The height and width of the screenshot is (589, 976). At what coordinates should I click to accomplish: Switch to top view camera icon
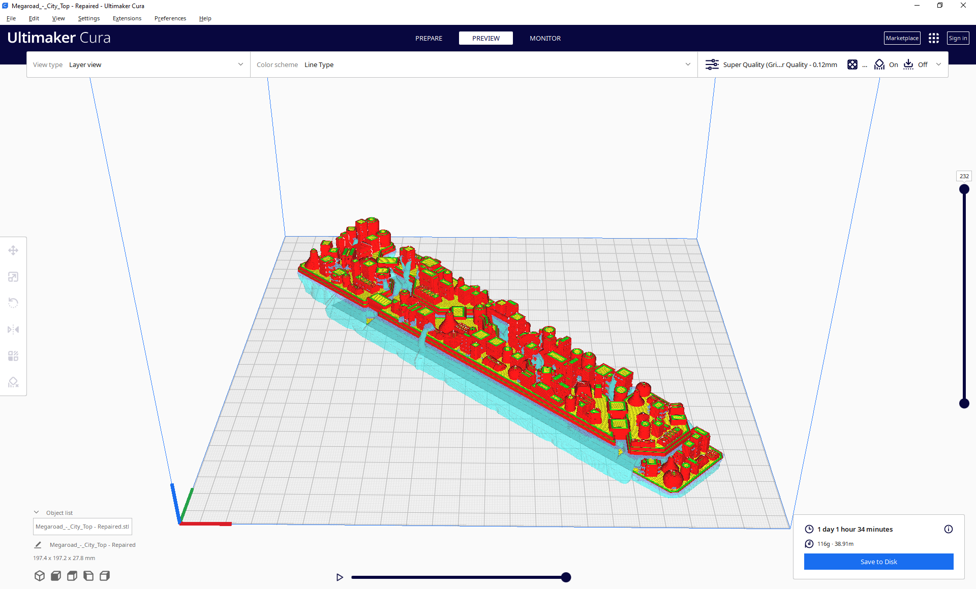[x=72, y=576]
